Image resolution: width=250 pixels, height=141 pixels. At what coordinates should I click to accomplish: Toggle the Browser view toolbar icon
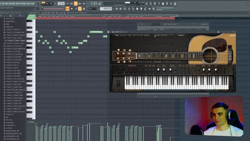click(133, 9)
